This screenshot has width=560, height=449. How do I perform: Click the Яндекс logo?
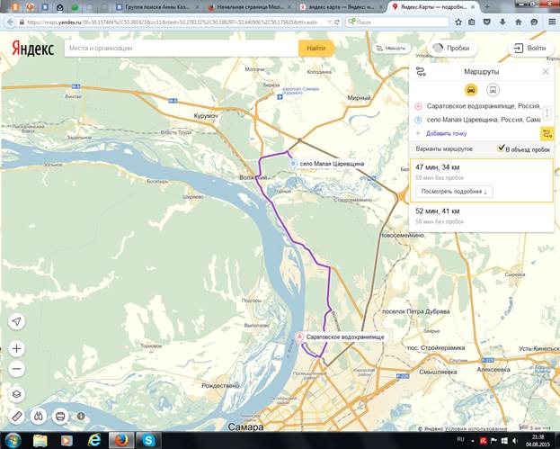click(x=33, y=49)
